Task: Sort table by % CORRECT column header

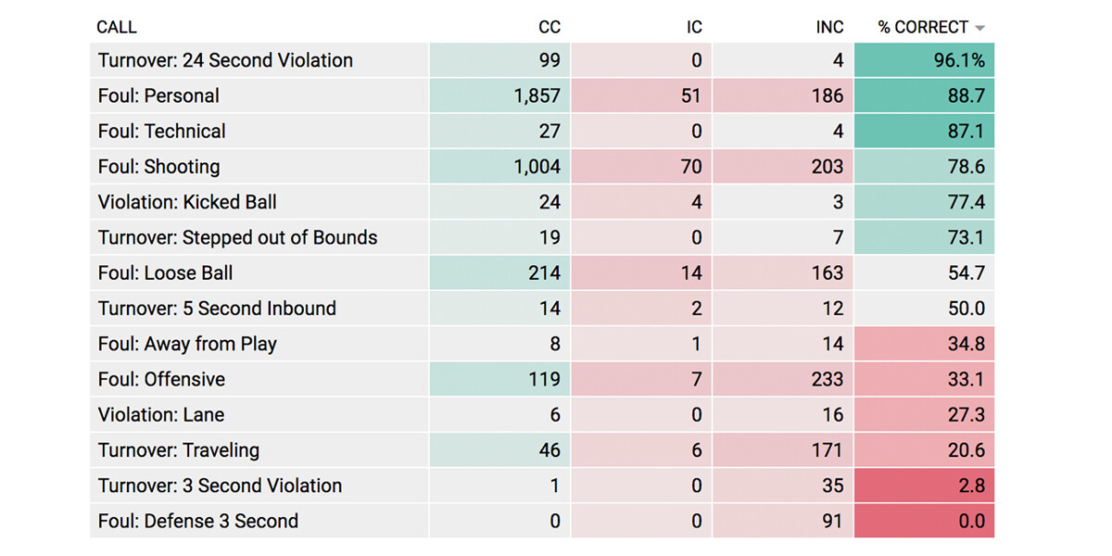Action: tap(923, 27)
